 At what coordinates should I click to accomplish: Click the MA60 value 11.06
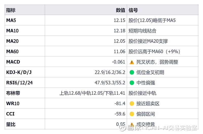pos(119,52)
